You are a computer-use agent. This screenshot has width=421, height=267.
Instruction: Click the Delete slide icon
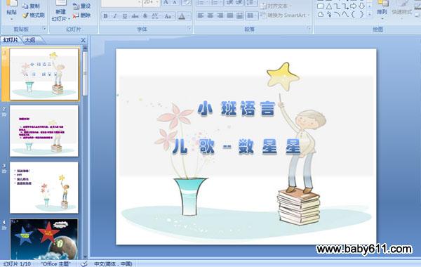point(76,15)
